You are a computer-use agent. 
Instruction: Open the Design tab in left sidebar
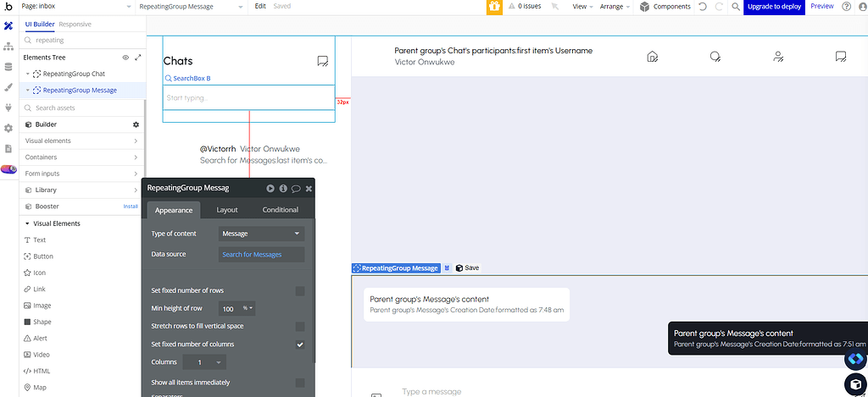8,26
